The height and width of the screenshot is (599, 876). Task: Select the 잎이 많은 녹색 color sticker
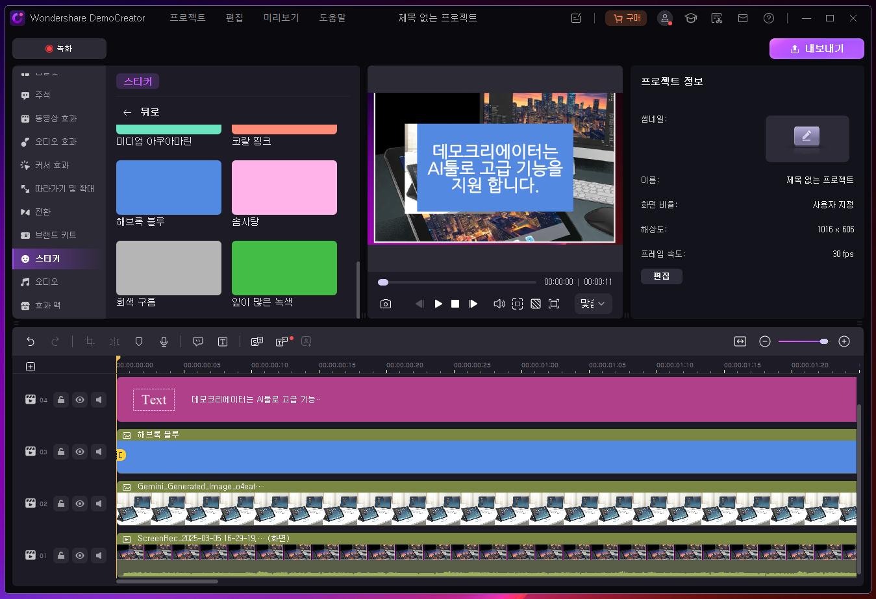(x=284, y=268)
